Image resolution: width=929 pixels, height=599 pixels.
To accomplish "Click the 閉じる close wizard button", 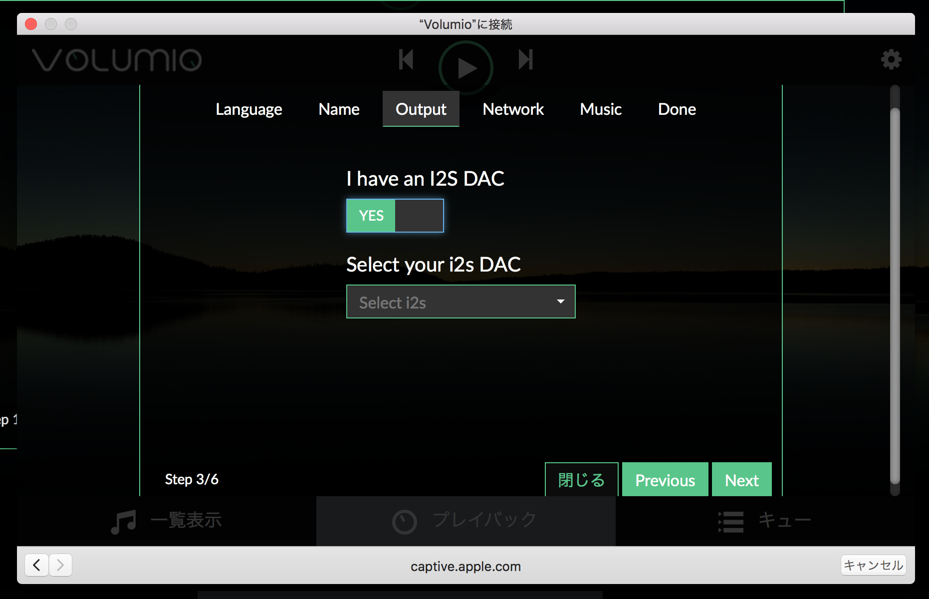I will (581, 480).
